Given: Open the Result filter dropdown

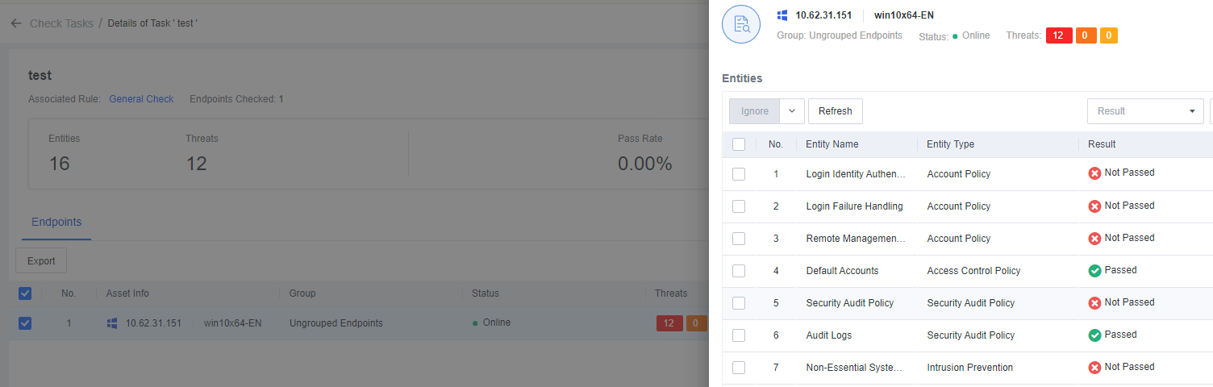Looking at the screenshot, I should point(1145,111).
